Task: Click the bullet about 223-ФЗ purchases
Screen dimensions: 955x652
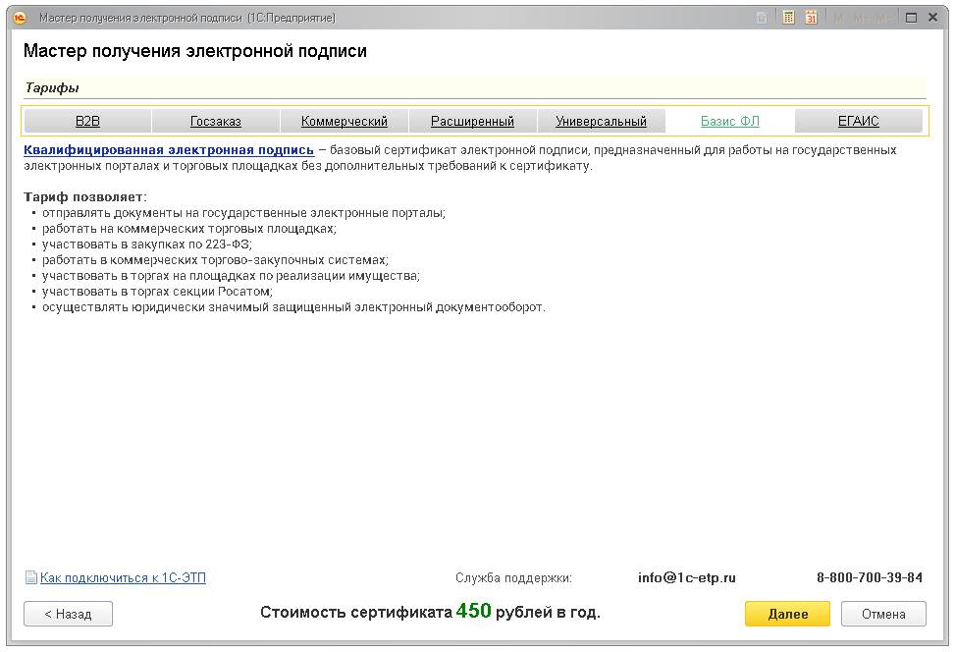Action: click(147, 244)
